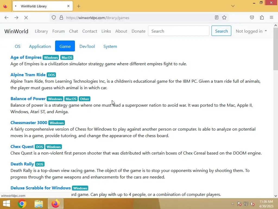Go back to the previous page
The image size is (278, 209).
7,18
